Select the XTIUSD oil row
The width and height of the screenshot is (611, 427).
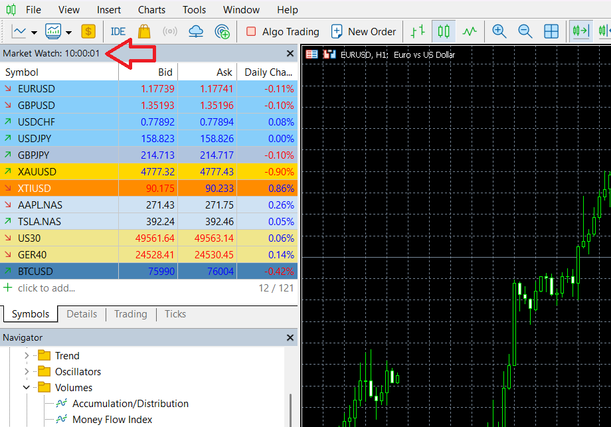click(149, 188)
